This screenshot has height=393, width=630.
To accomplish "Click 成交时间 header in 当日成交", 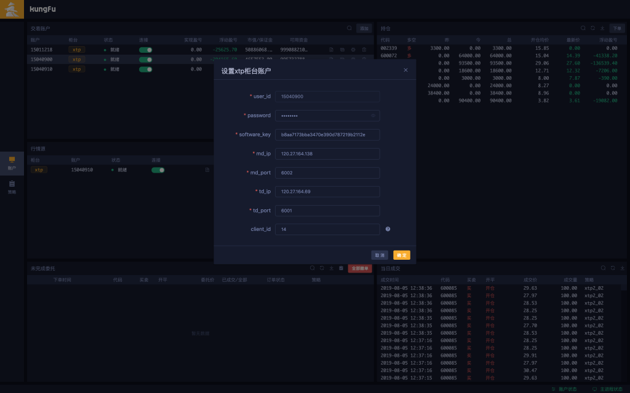I will pyautogui.click(x=389, y=280).
